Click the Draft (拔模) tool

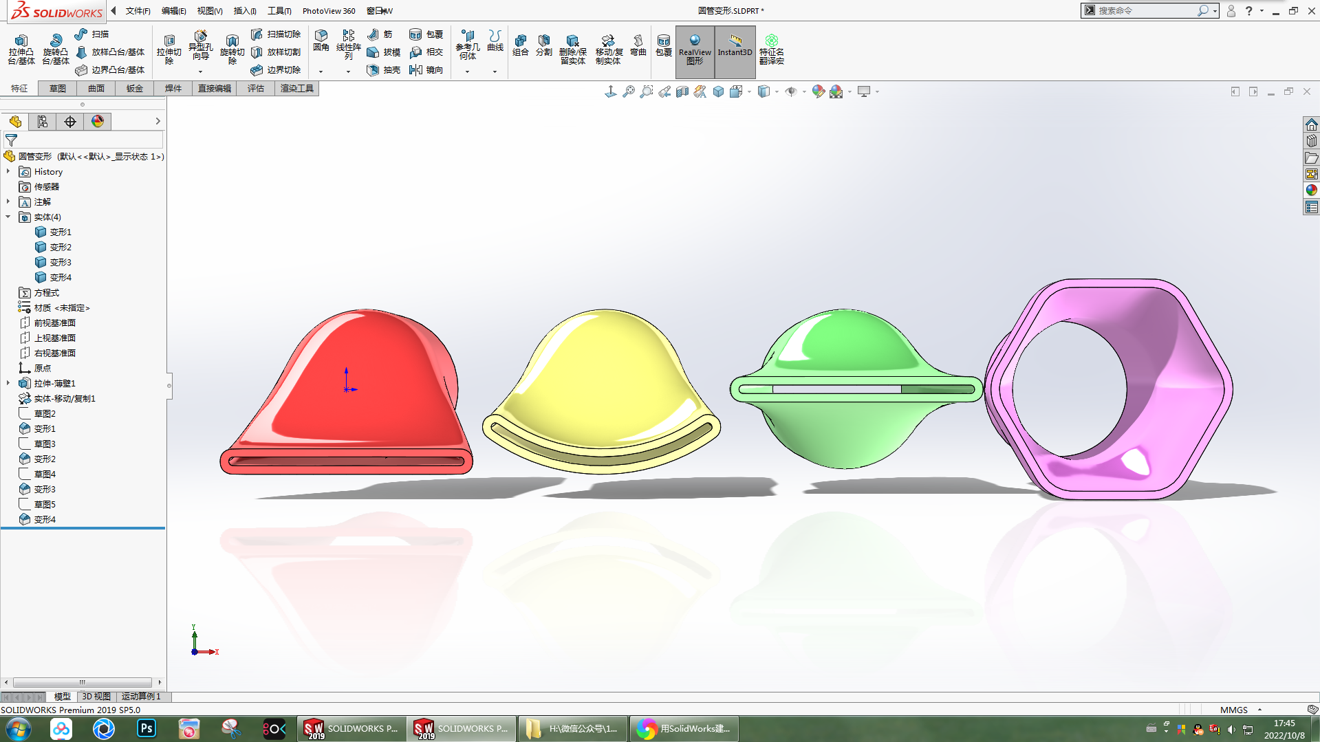[x=384, y=52]
